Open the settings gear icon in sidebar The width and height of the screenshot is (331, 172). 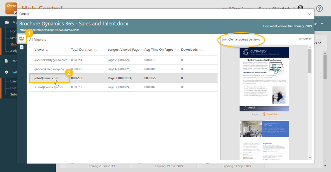coord(7,72)
